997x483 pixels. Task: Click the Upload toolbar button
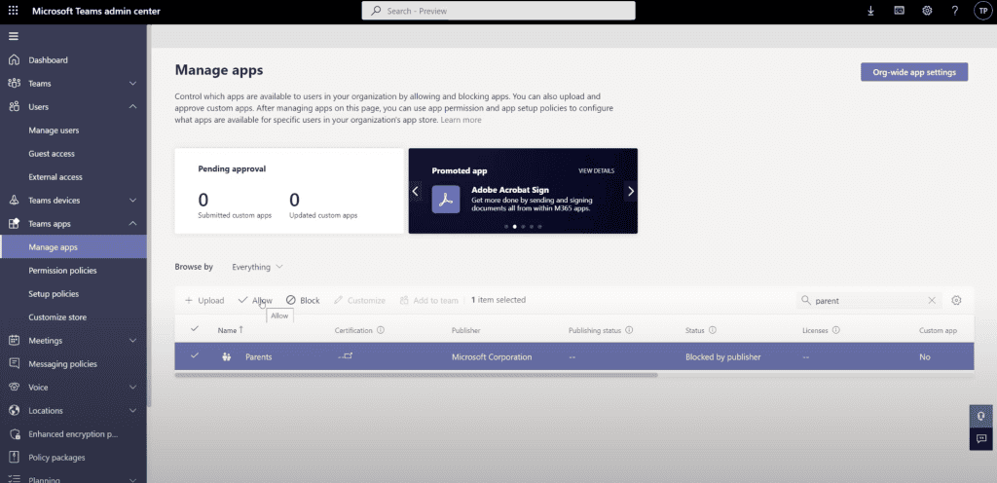coord(204,300)
